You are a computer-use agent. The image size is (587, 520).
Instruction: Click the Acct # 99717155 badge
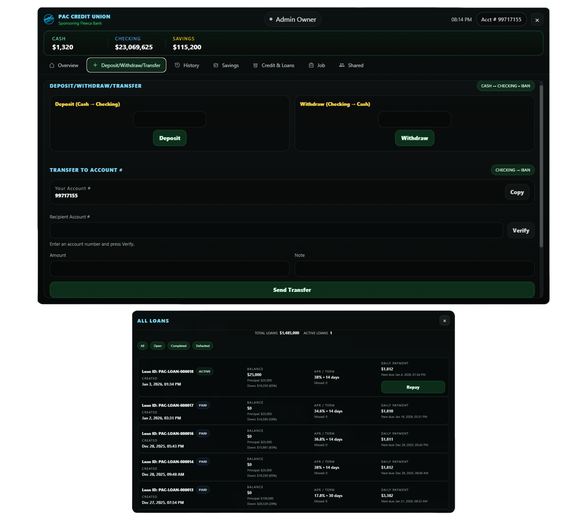click(x=501, y=19)
